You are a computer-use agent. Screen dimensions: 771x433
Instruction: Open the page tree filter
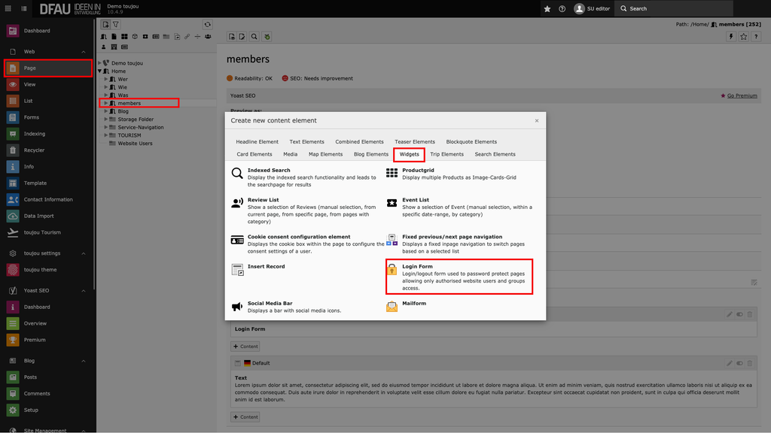click(116, 25)
